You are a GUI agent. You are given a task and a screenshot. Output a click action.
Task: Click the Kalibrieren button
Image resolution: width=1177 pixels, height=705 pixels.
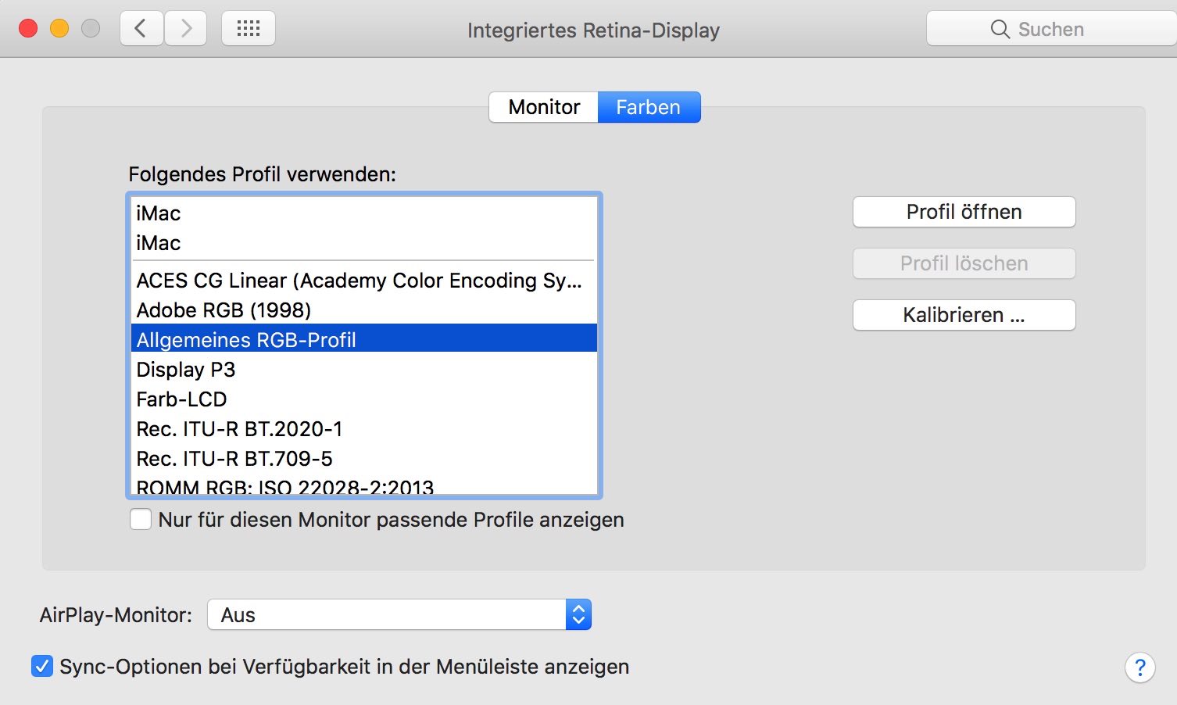point(964,315)
